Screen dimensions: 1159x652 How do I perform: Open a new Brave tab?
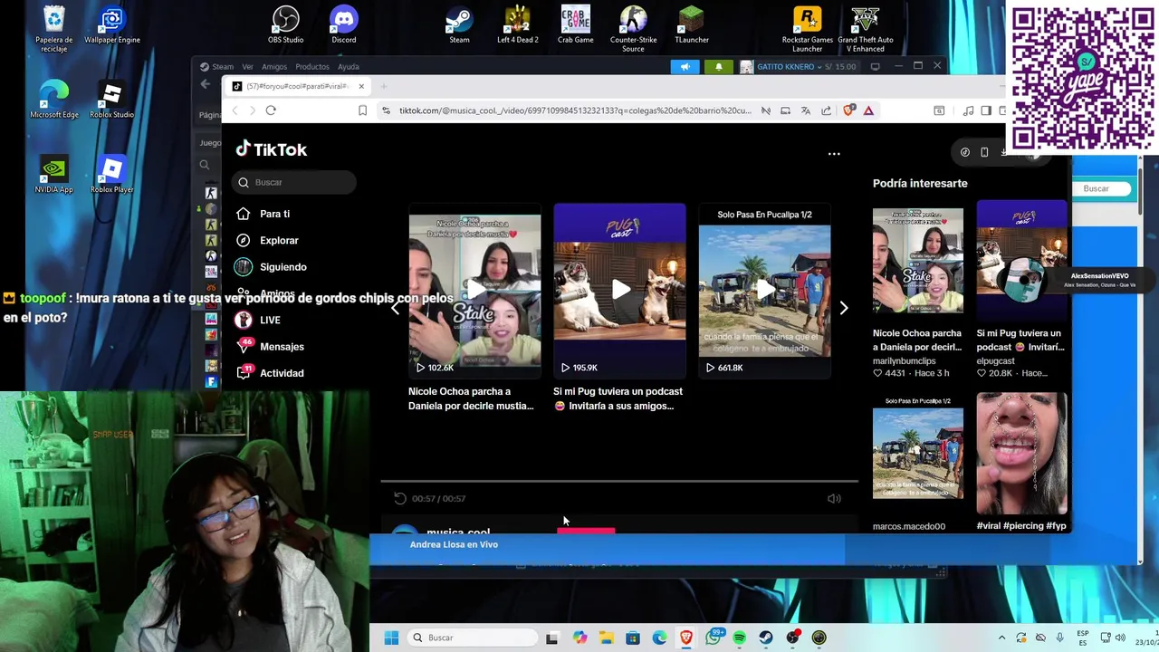[x=384, y=86]
